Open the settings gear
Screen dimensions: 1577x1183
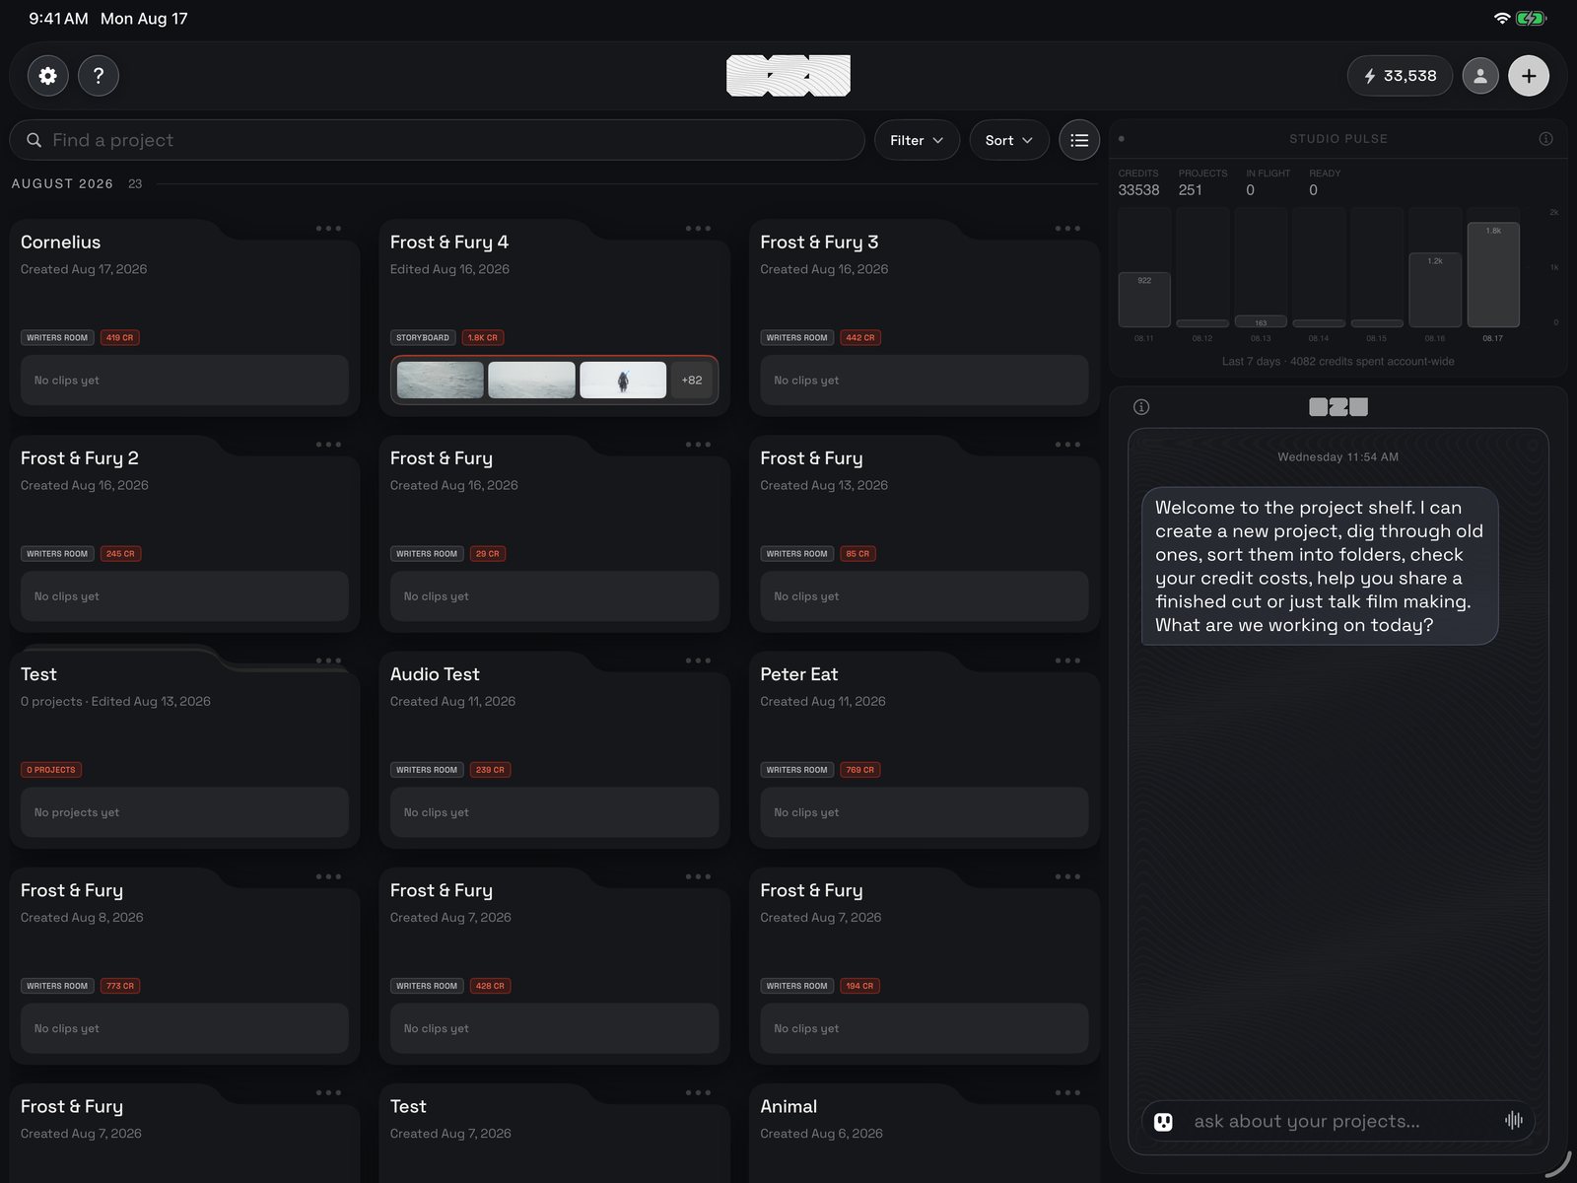47,76
